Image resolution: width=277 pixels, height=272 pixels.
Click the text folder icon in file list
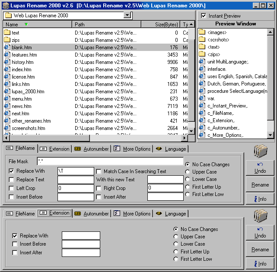(7, 32)
